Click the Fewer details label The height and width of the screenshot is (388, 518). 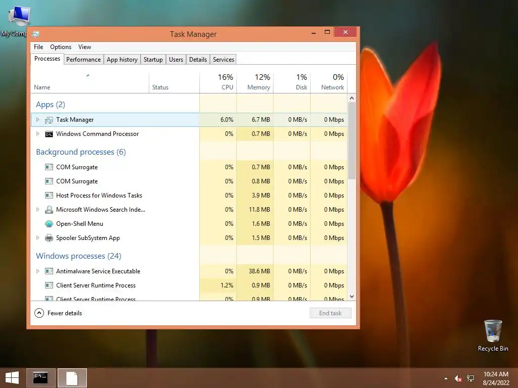point(65,313)
